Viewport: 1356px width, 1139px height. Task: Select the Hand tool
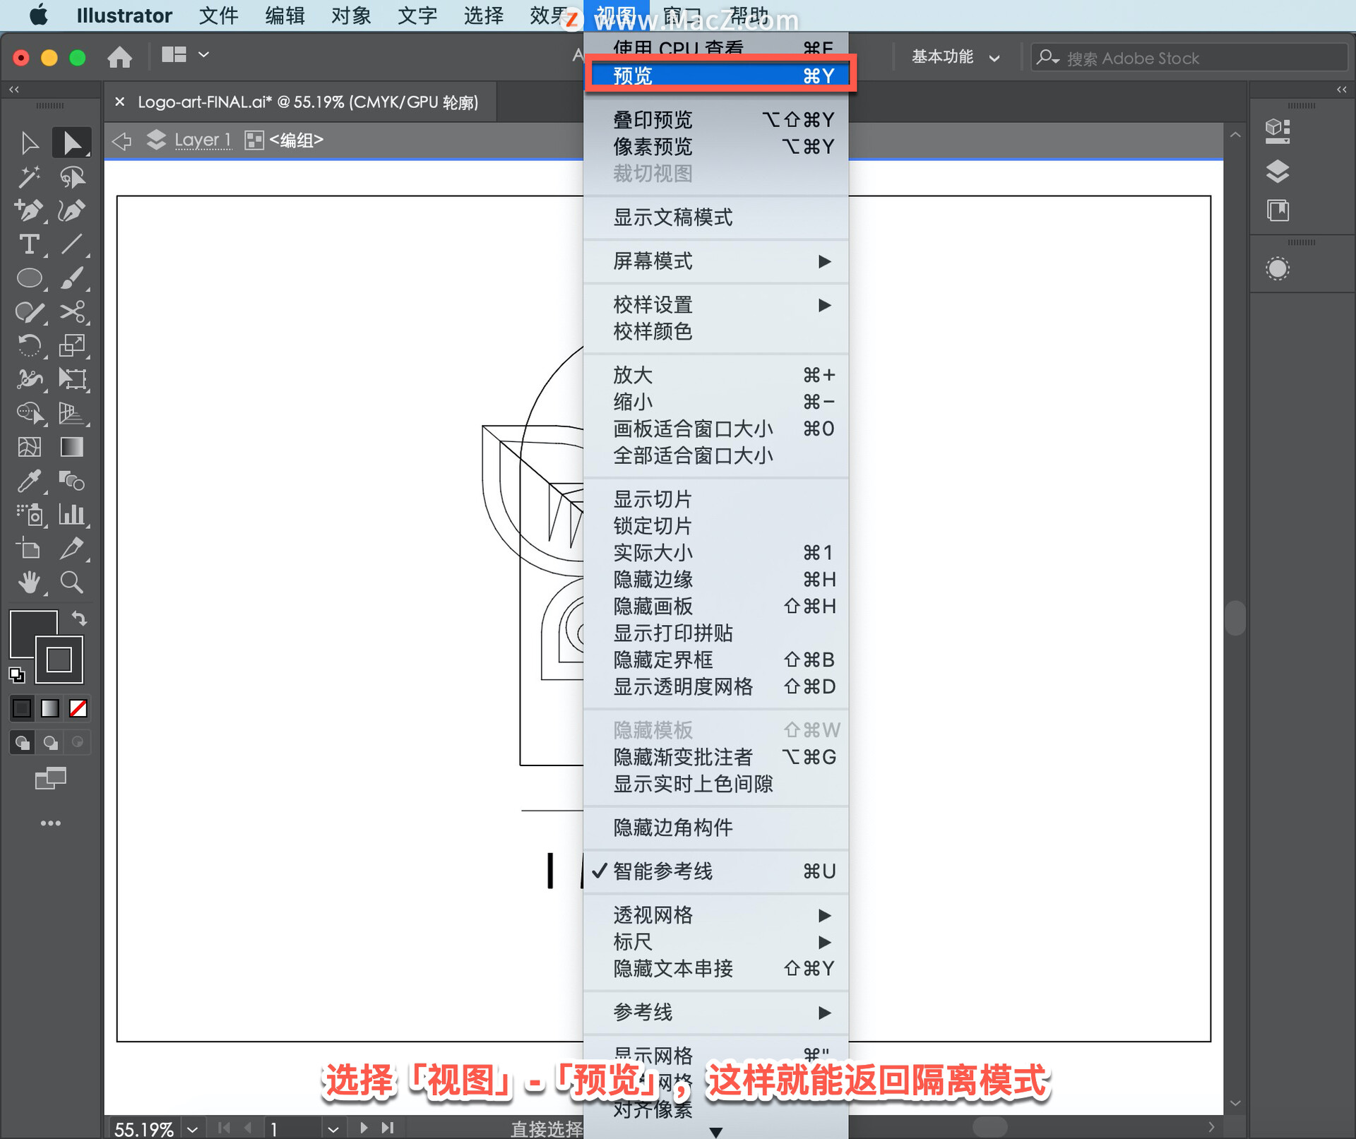coord(29,583)
